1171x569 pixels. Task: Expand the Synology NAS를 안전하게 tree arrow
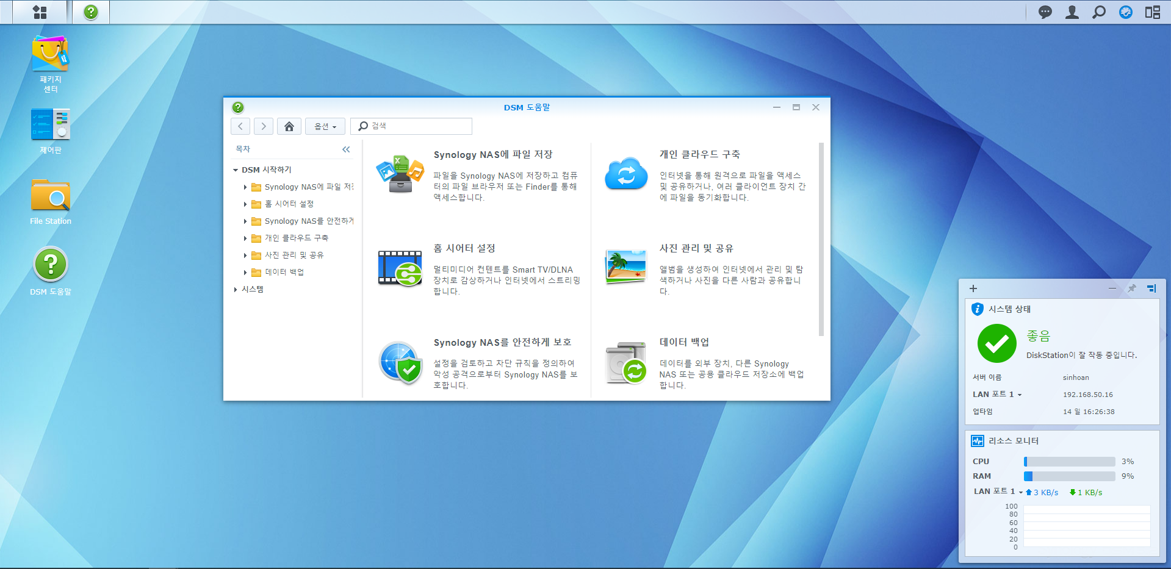click(x=245, y=221)
